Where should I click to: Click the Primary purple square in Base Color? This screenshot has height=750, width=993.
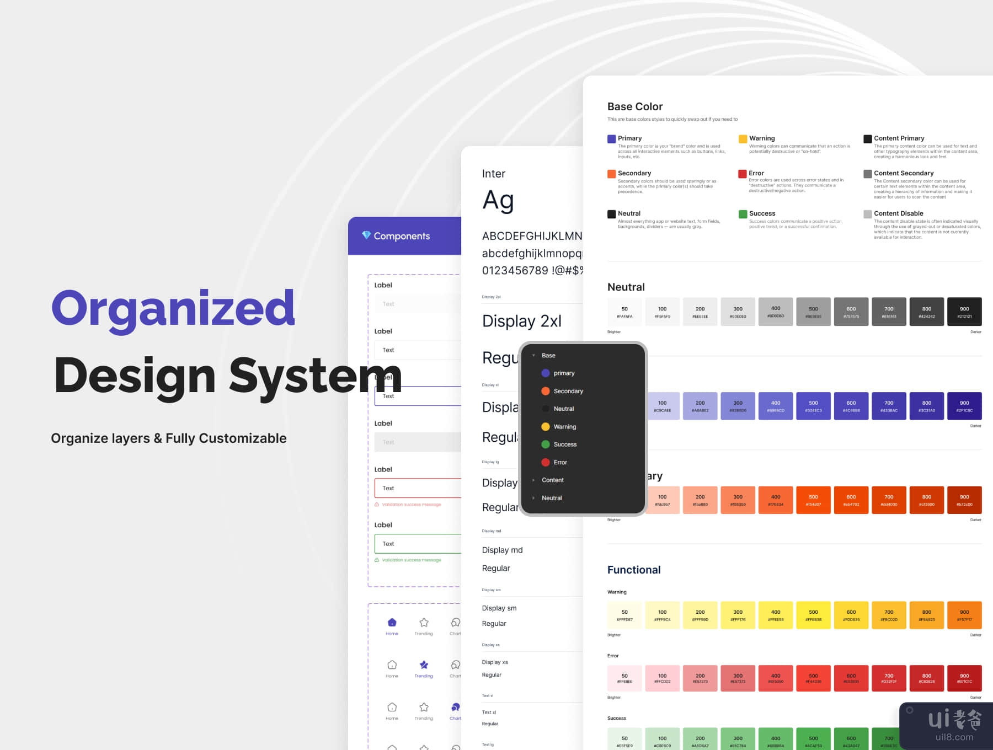[x=611, y=139]
